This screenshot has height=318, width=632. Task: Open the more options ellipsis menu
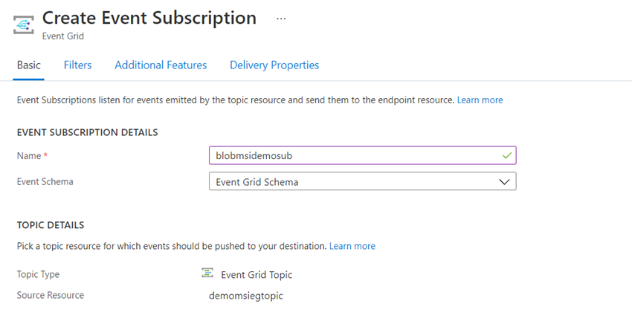coord(281,19)
